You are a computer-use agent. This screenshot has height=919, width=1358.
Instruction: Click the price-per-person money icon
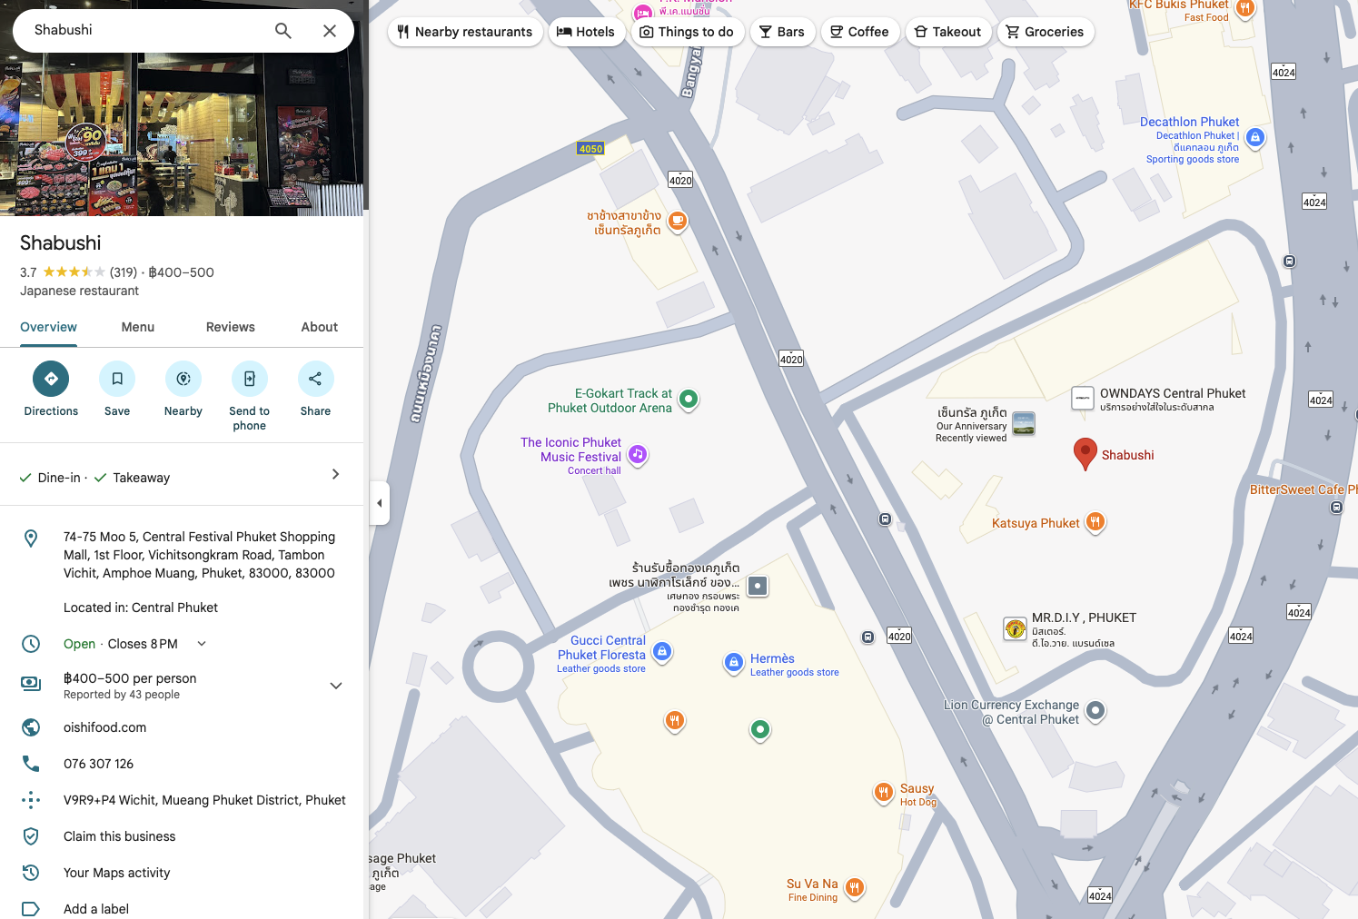coord(31,684)
